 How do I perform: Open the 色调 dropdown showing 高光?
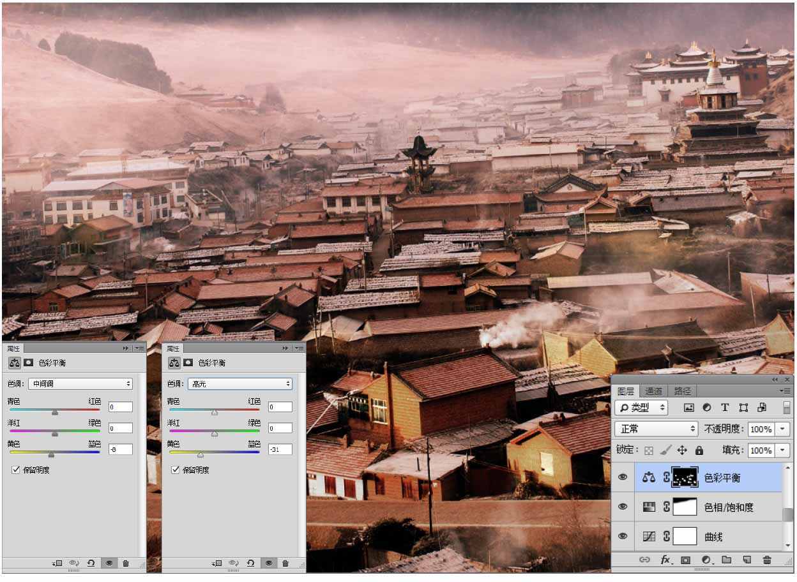coord(239,384)
